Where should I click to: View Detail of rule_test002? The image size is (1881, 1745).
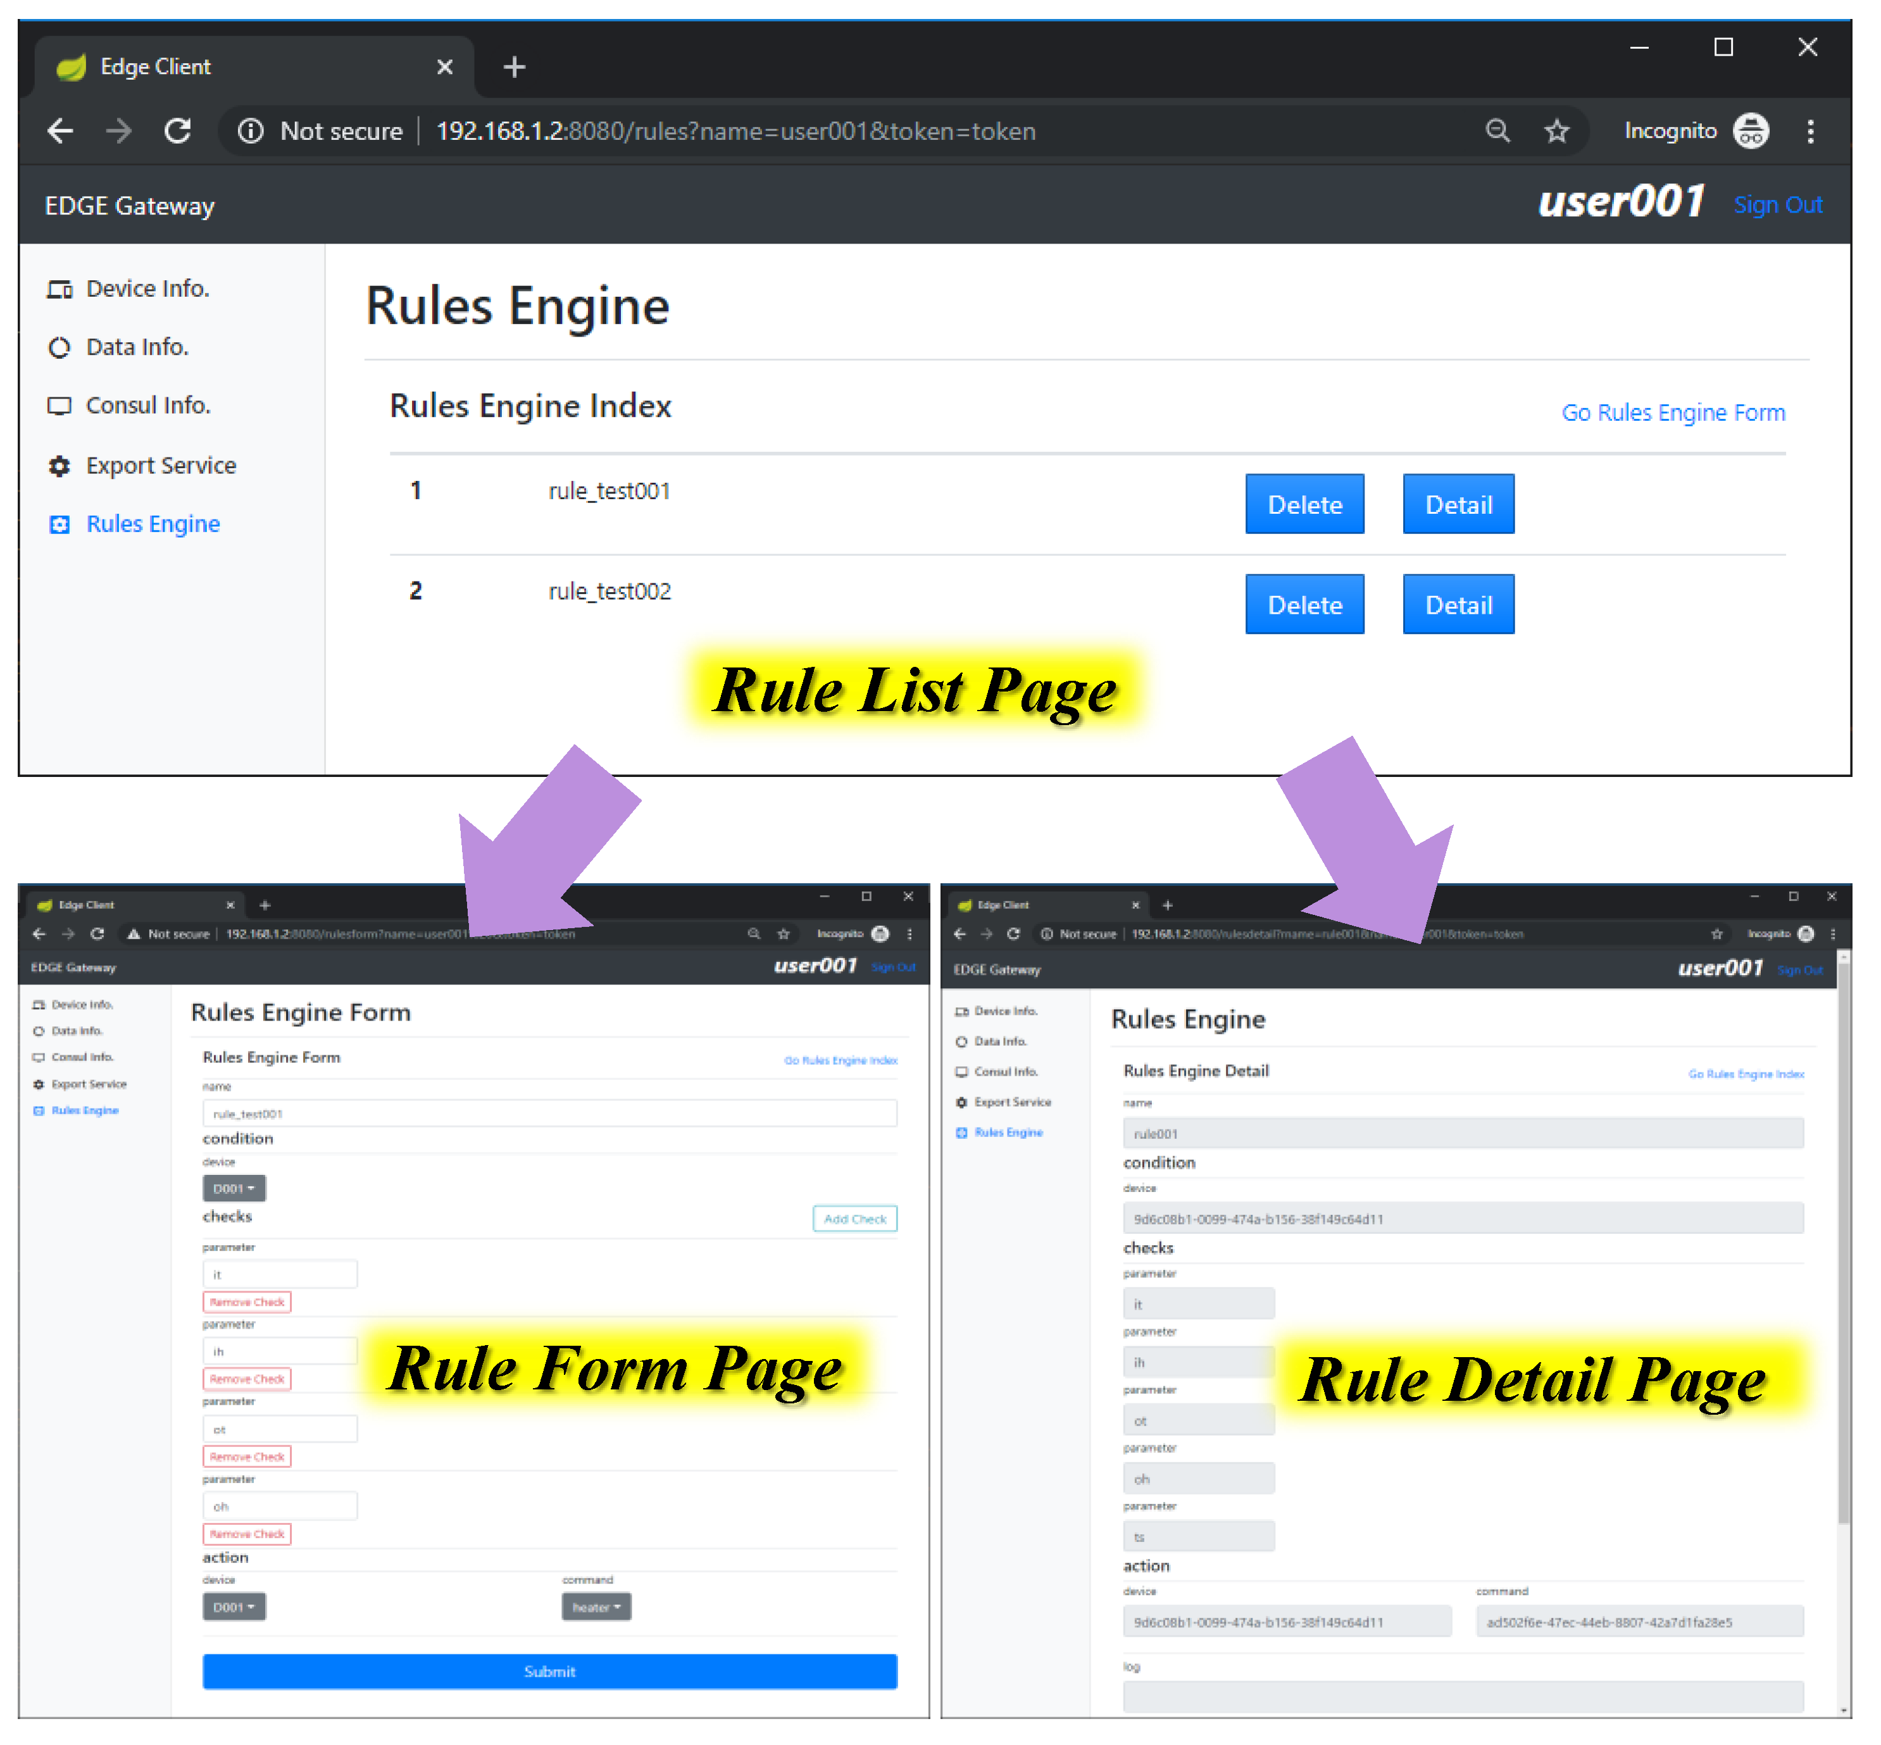[x=1458, y=604]
